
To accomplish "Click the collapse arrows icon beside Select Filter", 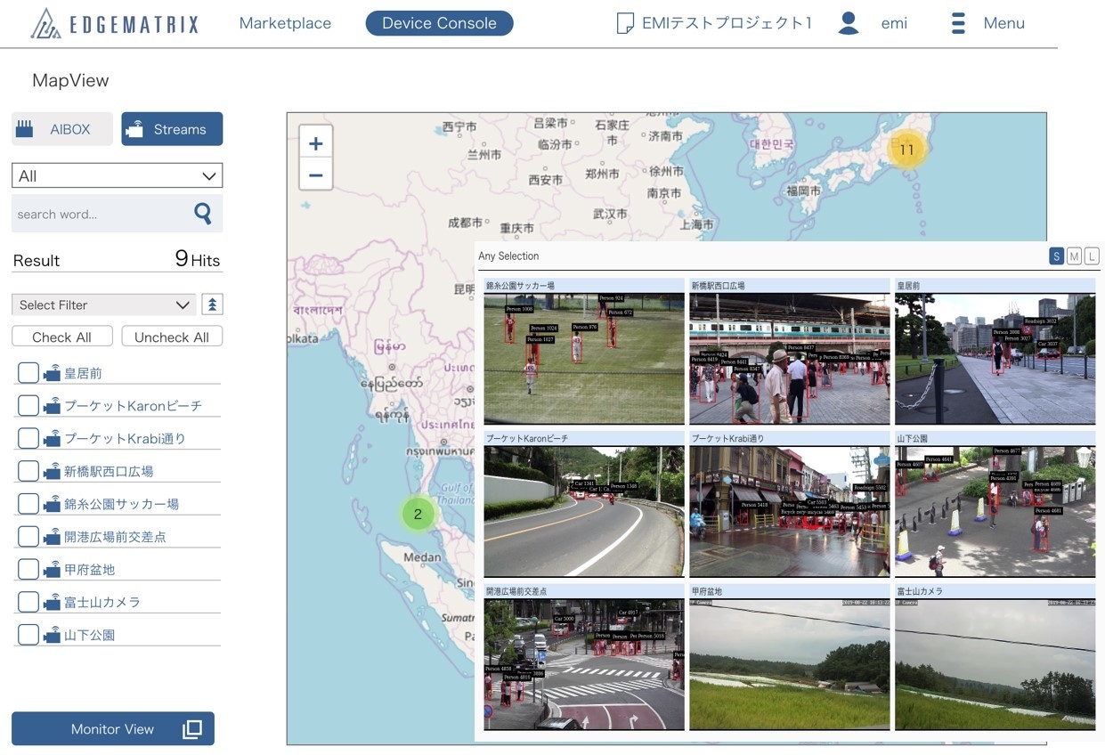I will (x=212, y=304).
